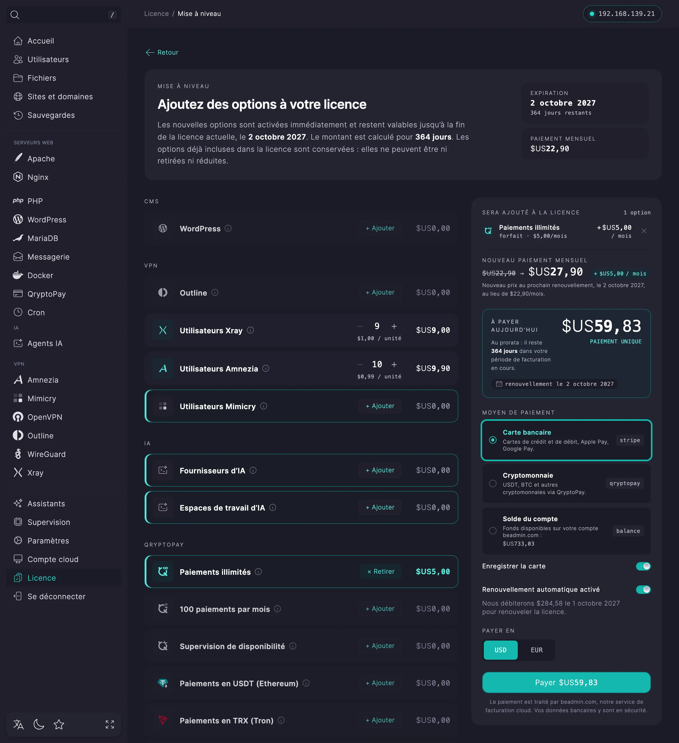Screen dimensions: 679x743
Task: Decrease Utilisateurs Xray quantity
Action: click(360, 326)
